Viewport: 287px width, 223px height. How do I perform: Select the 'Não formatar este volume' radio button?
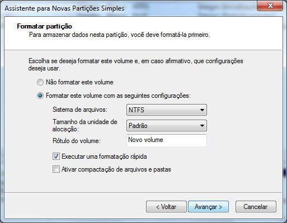tap(40, 82)
